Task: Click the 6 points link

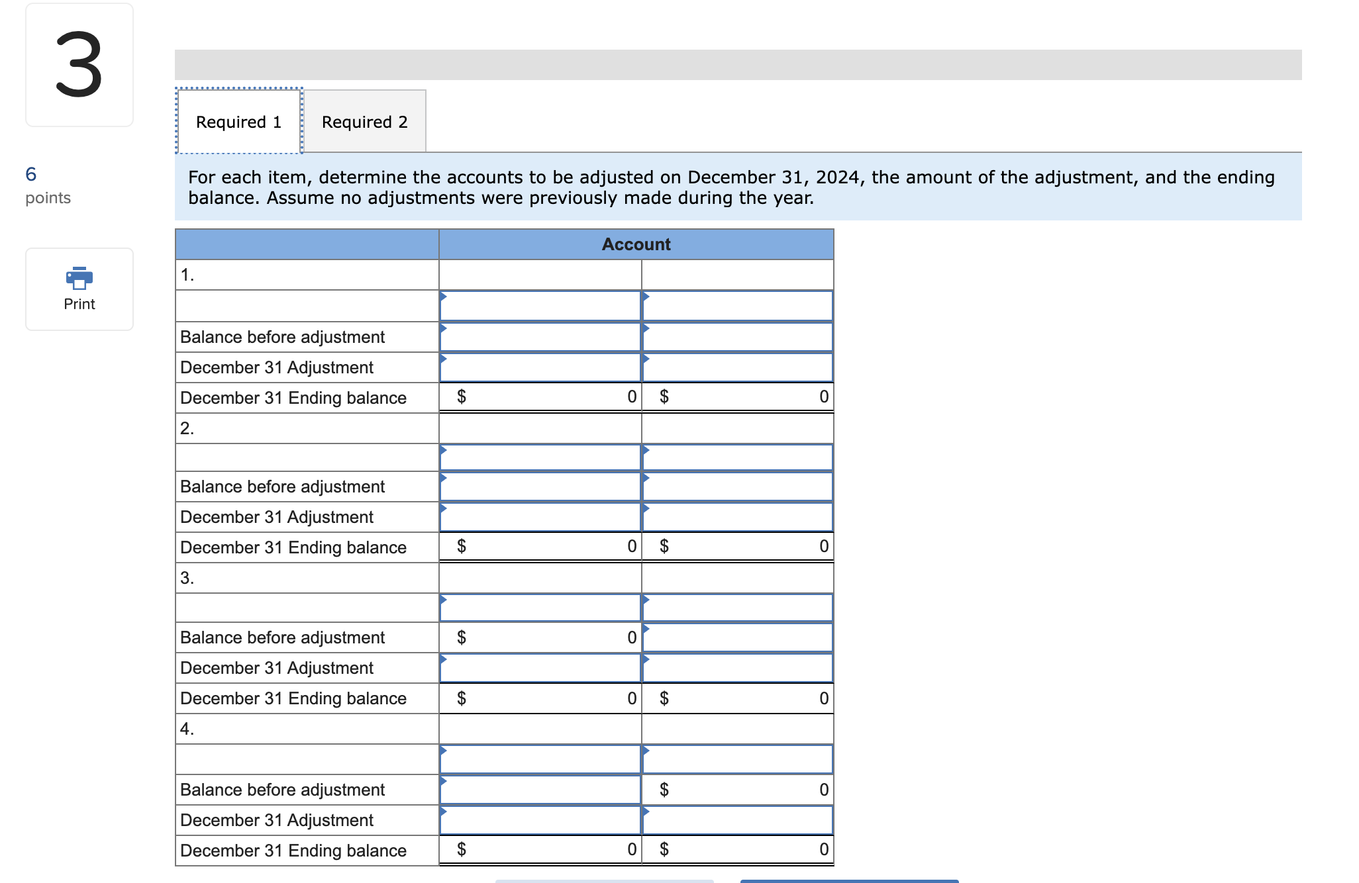Action: 48,185
